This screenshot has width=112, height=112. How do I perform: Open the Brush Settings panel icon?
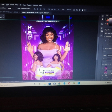coord(102,28)
